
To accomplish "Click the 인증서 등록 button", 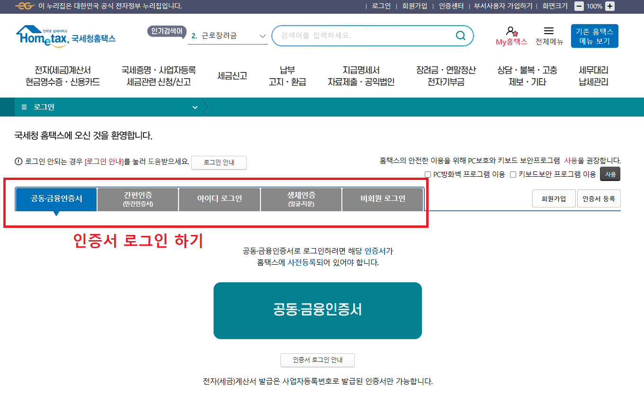I will pyautogui.click(x=599, y=199).
